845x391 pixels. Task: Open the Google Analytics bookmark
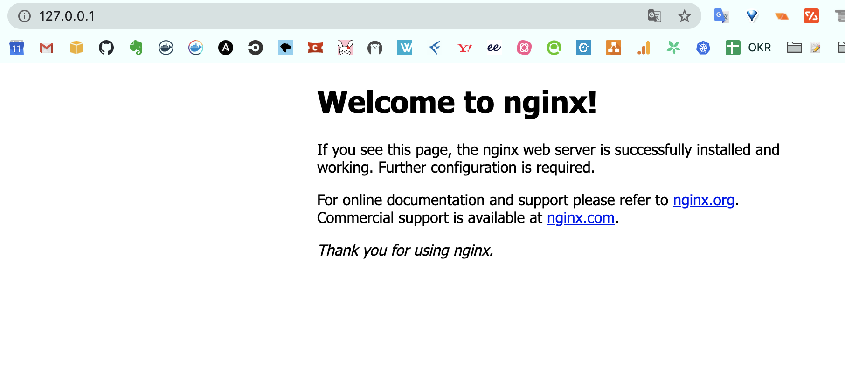pos(644,48)
